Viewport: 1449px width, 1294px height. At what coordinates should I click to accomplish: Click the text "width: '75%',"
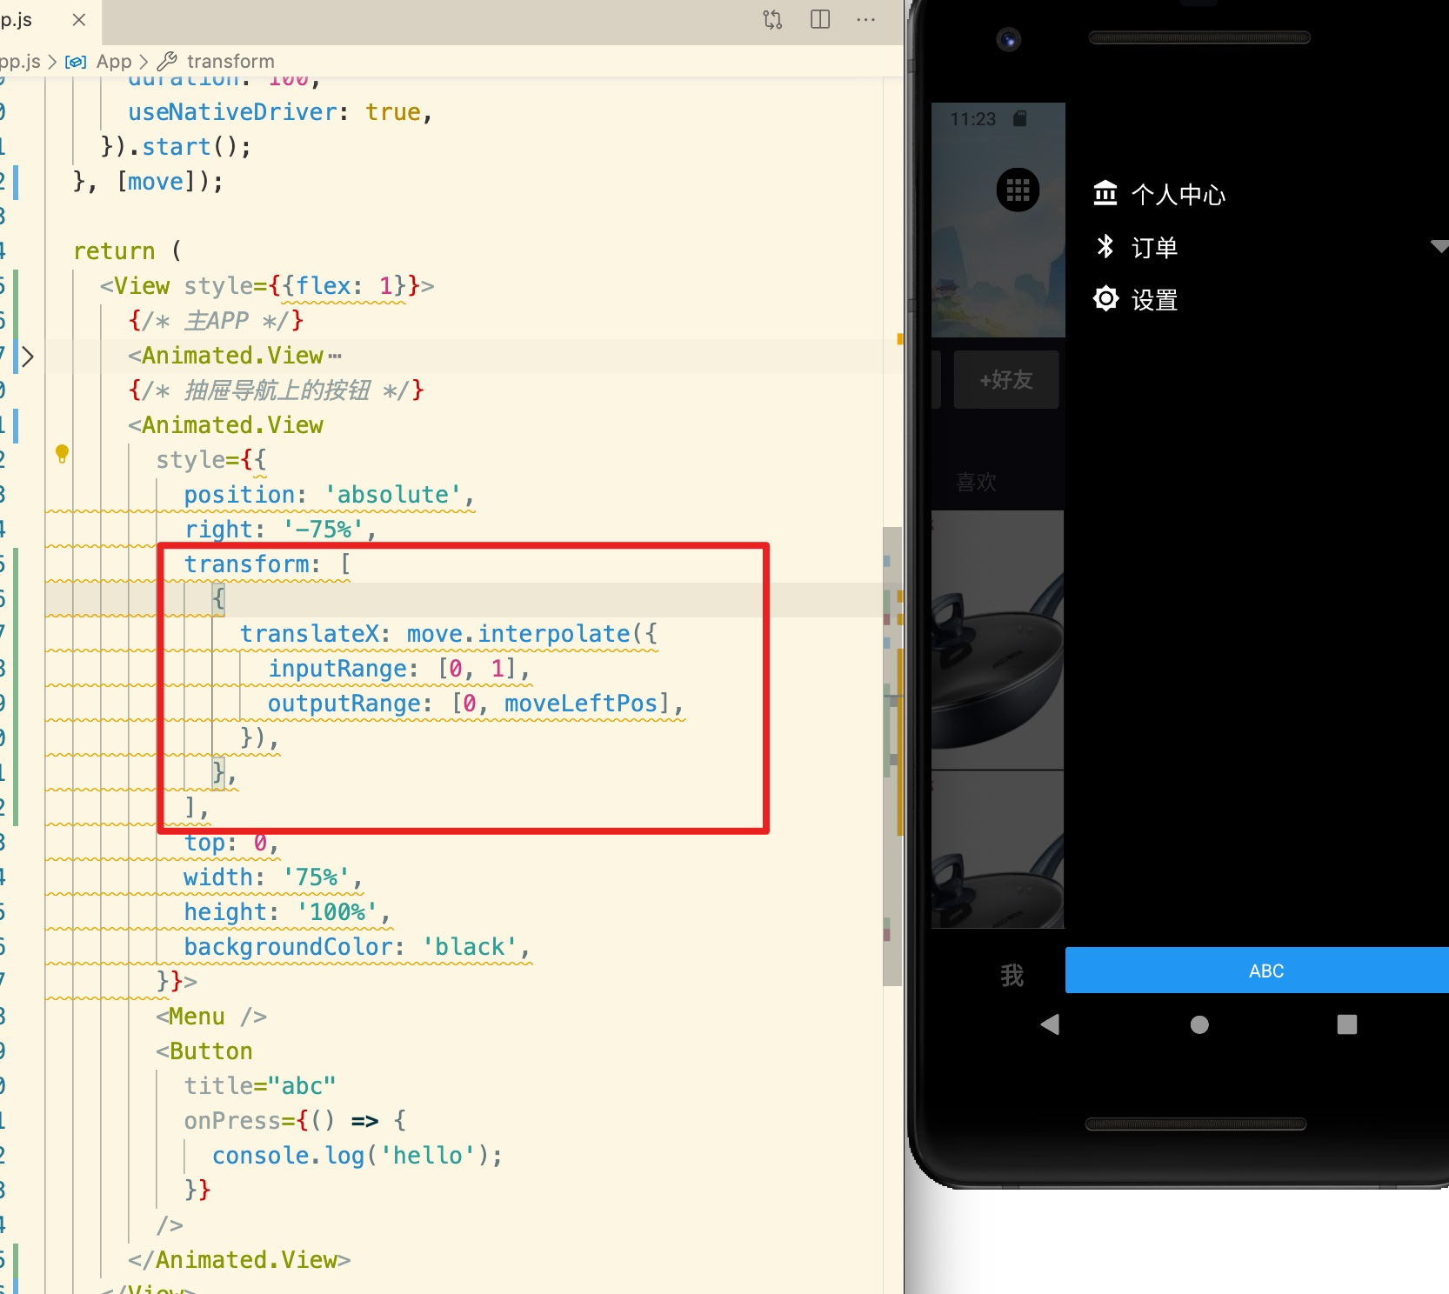point(273,877)
